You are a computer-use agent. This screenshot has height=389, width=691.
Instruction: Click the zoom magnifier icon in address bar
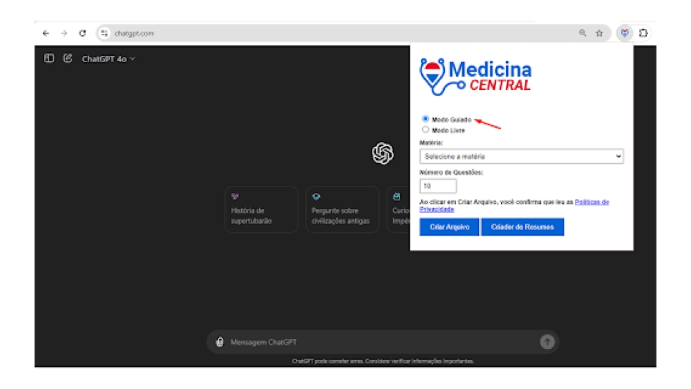(583, 33)
